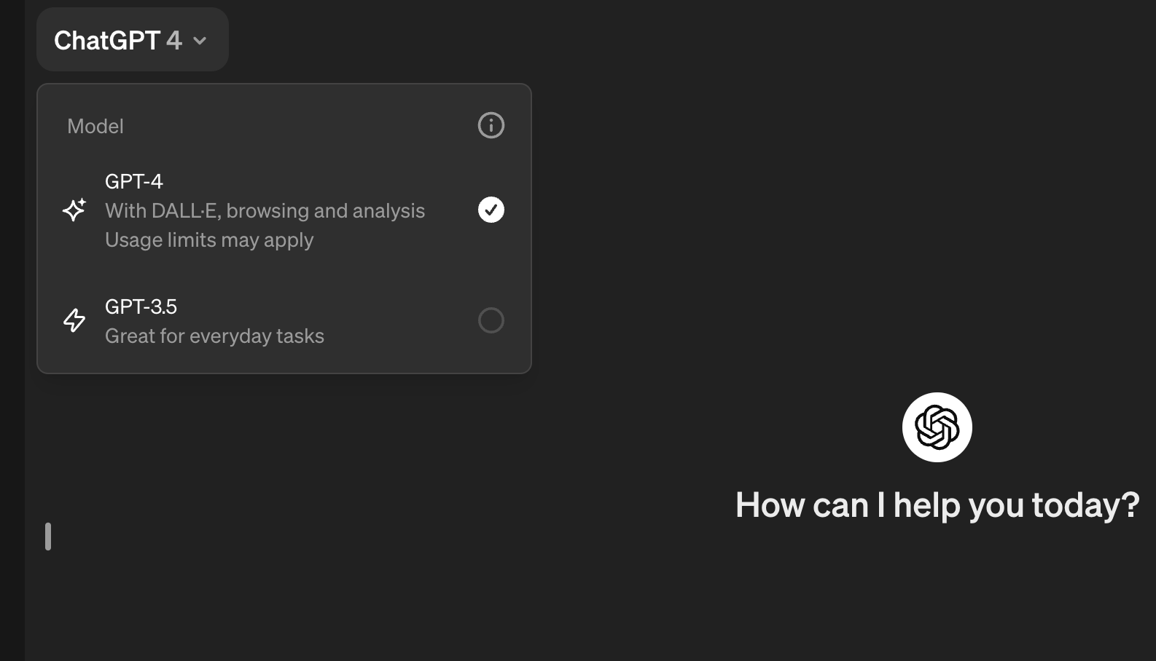Click the "4" version number in selector
This screenshot has width=1156, height=661.
pyautogui.click(x=174, y=41)
